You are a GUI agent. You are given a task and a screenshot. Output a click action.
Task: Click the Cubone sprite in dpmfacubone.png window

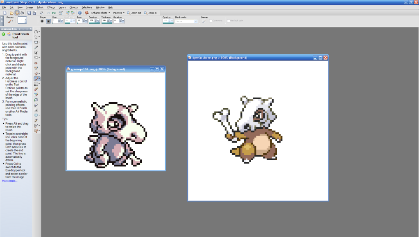click(247, 129)
